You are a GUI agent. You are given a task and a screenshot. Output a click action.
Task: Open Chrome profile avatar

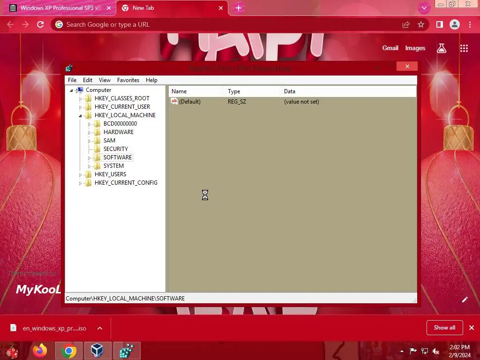tap(455, 24)
